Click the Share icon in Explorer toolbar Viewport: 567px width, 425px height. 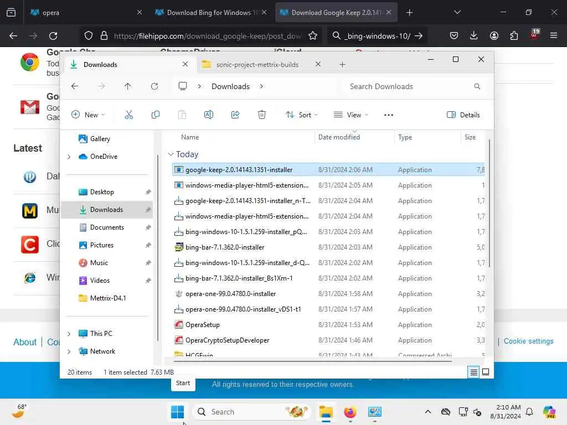(235, 115)
